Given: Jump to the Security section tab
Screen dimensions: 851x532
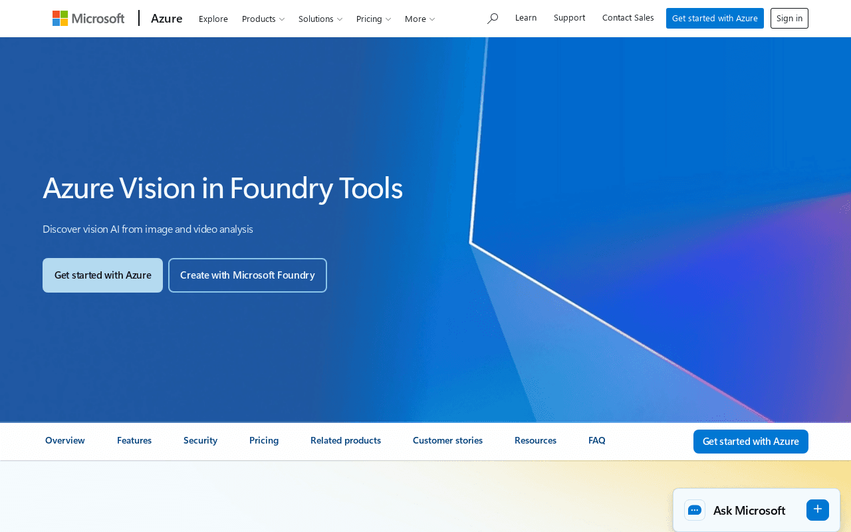Looking at the screenshot, I should (x=200, y=440).
